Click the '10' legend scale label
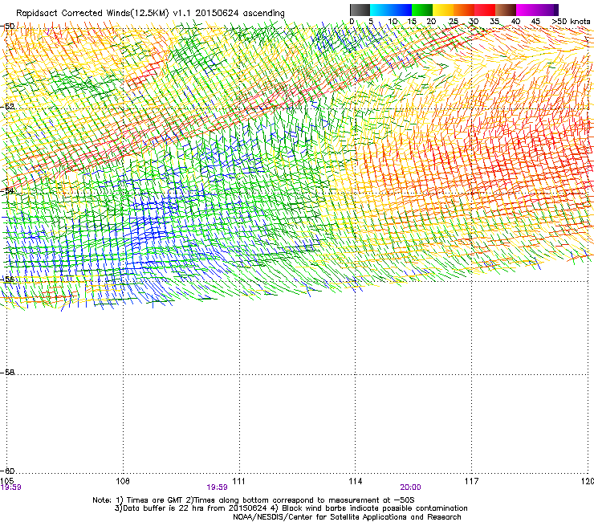Image resolution: width=594 pixels, height=522 pixels. pyautogui.click(x=393, y=22)
